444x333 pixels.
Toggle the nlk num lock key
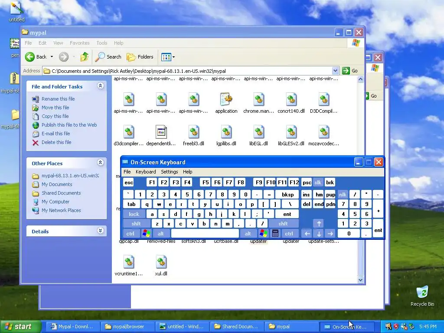tap(343, 195)
